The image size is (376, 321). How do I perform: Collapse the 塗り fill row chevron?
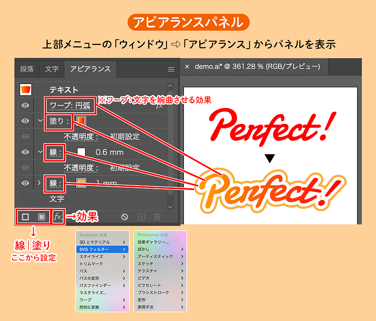[41, 121]
